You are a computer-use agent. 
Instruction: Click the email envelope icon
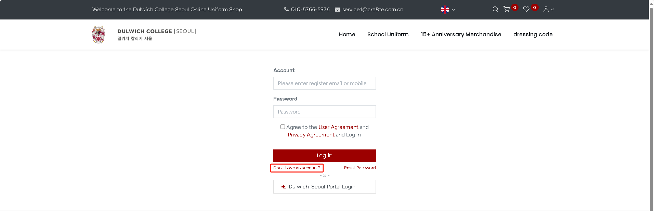tap(338, 10)
